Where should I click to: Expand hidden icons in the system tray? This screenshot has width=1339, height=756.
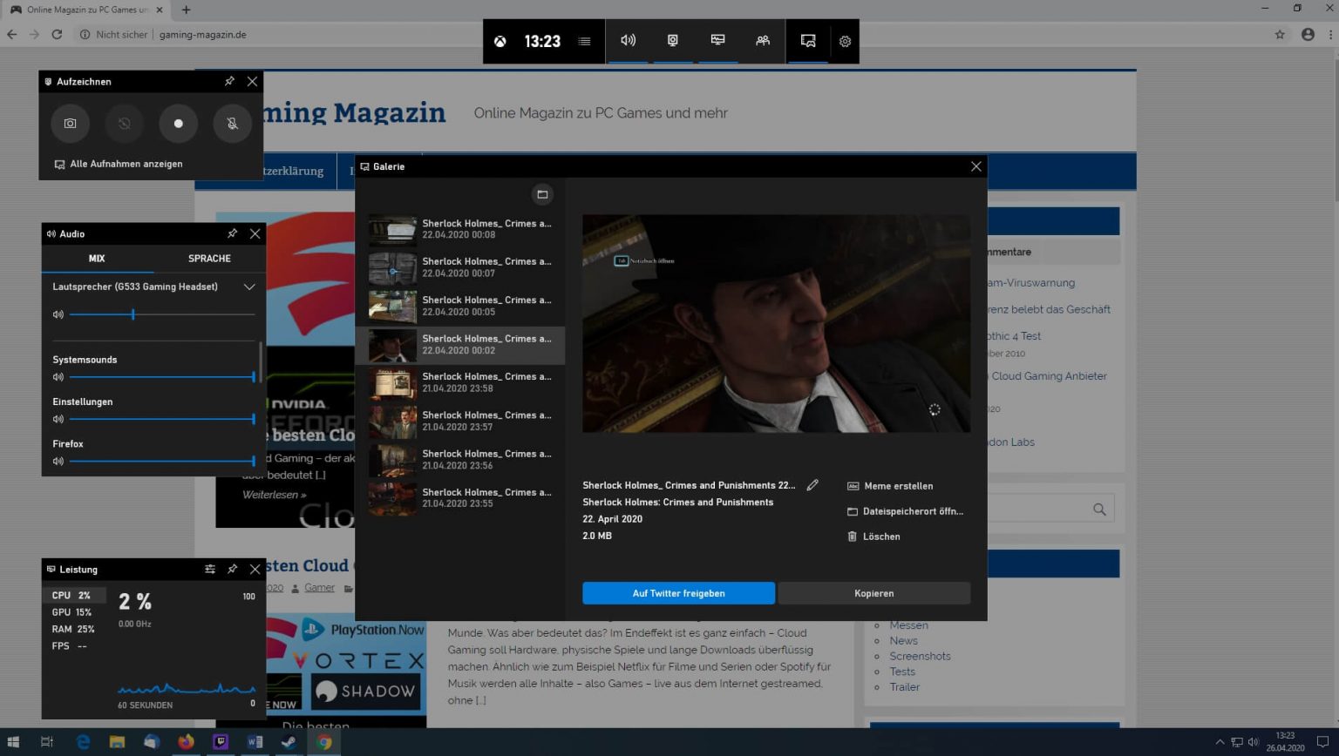pyautogui.click(x=1220, y=743)
